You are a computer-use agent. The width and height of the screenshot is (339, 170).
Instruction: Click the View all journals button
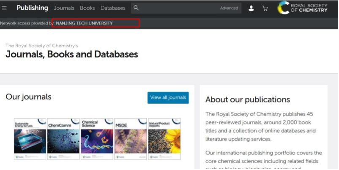[x=168, y=97]
